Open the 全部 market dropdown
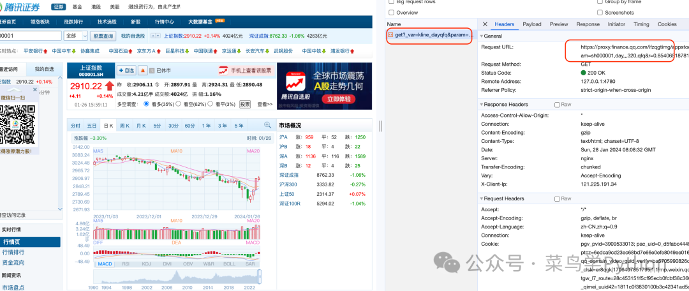 (76, 36)
